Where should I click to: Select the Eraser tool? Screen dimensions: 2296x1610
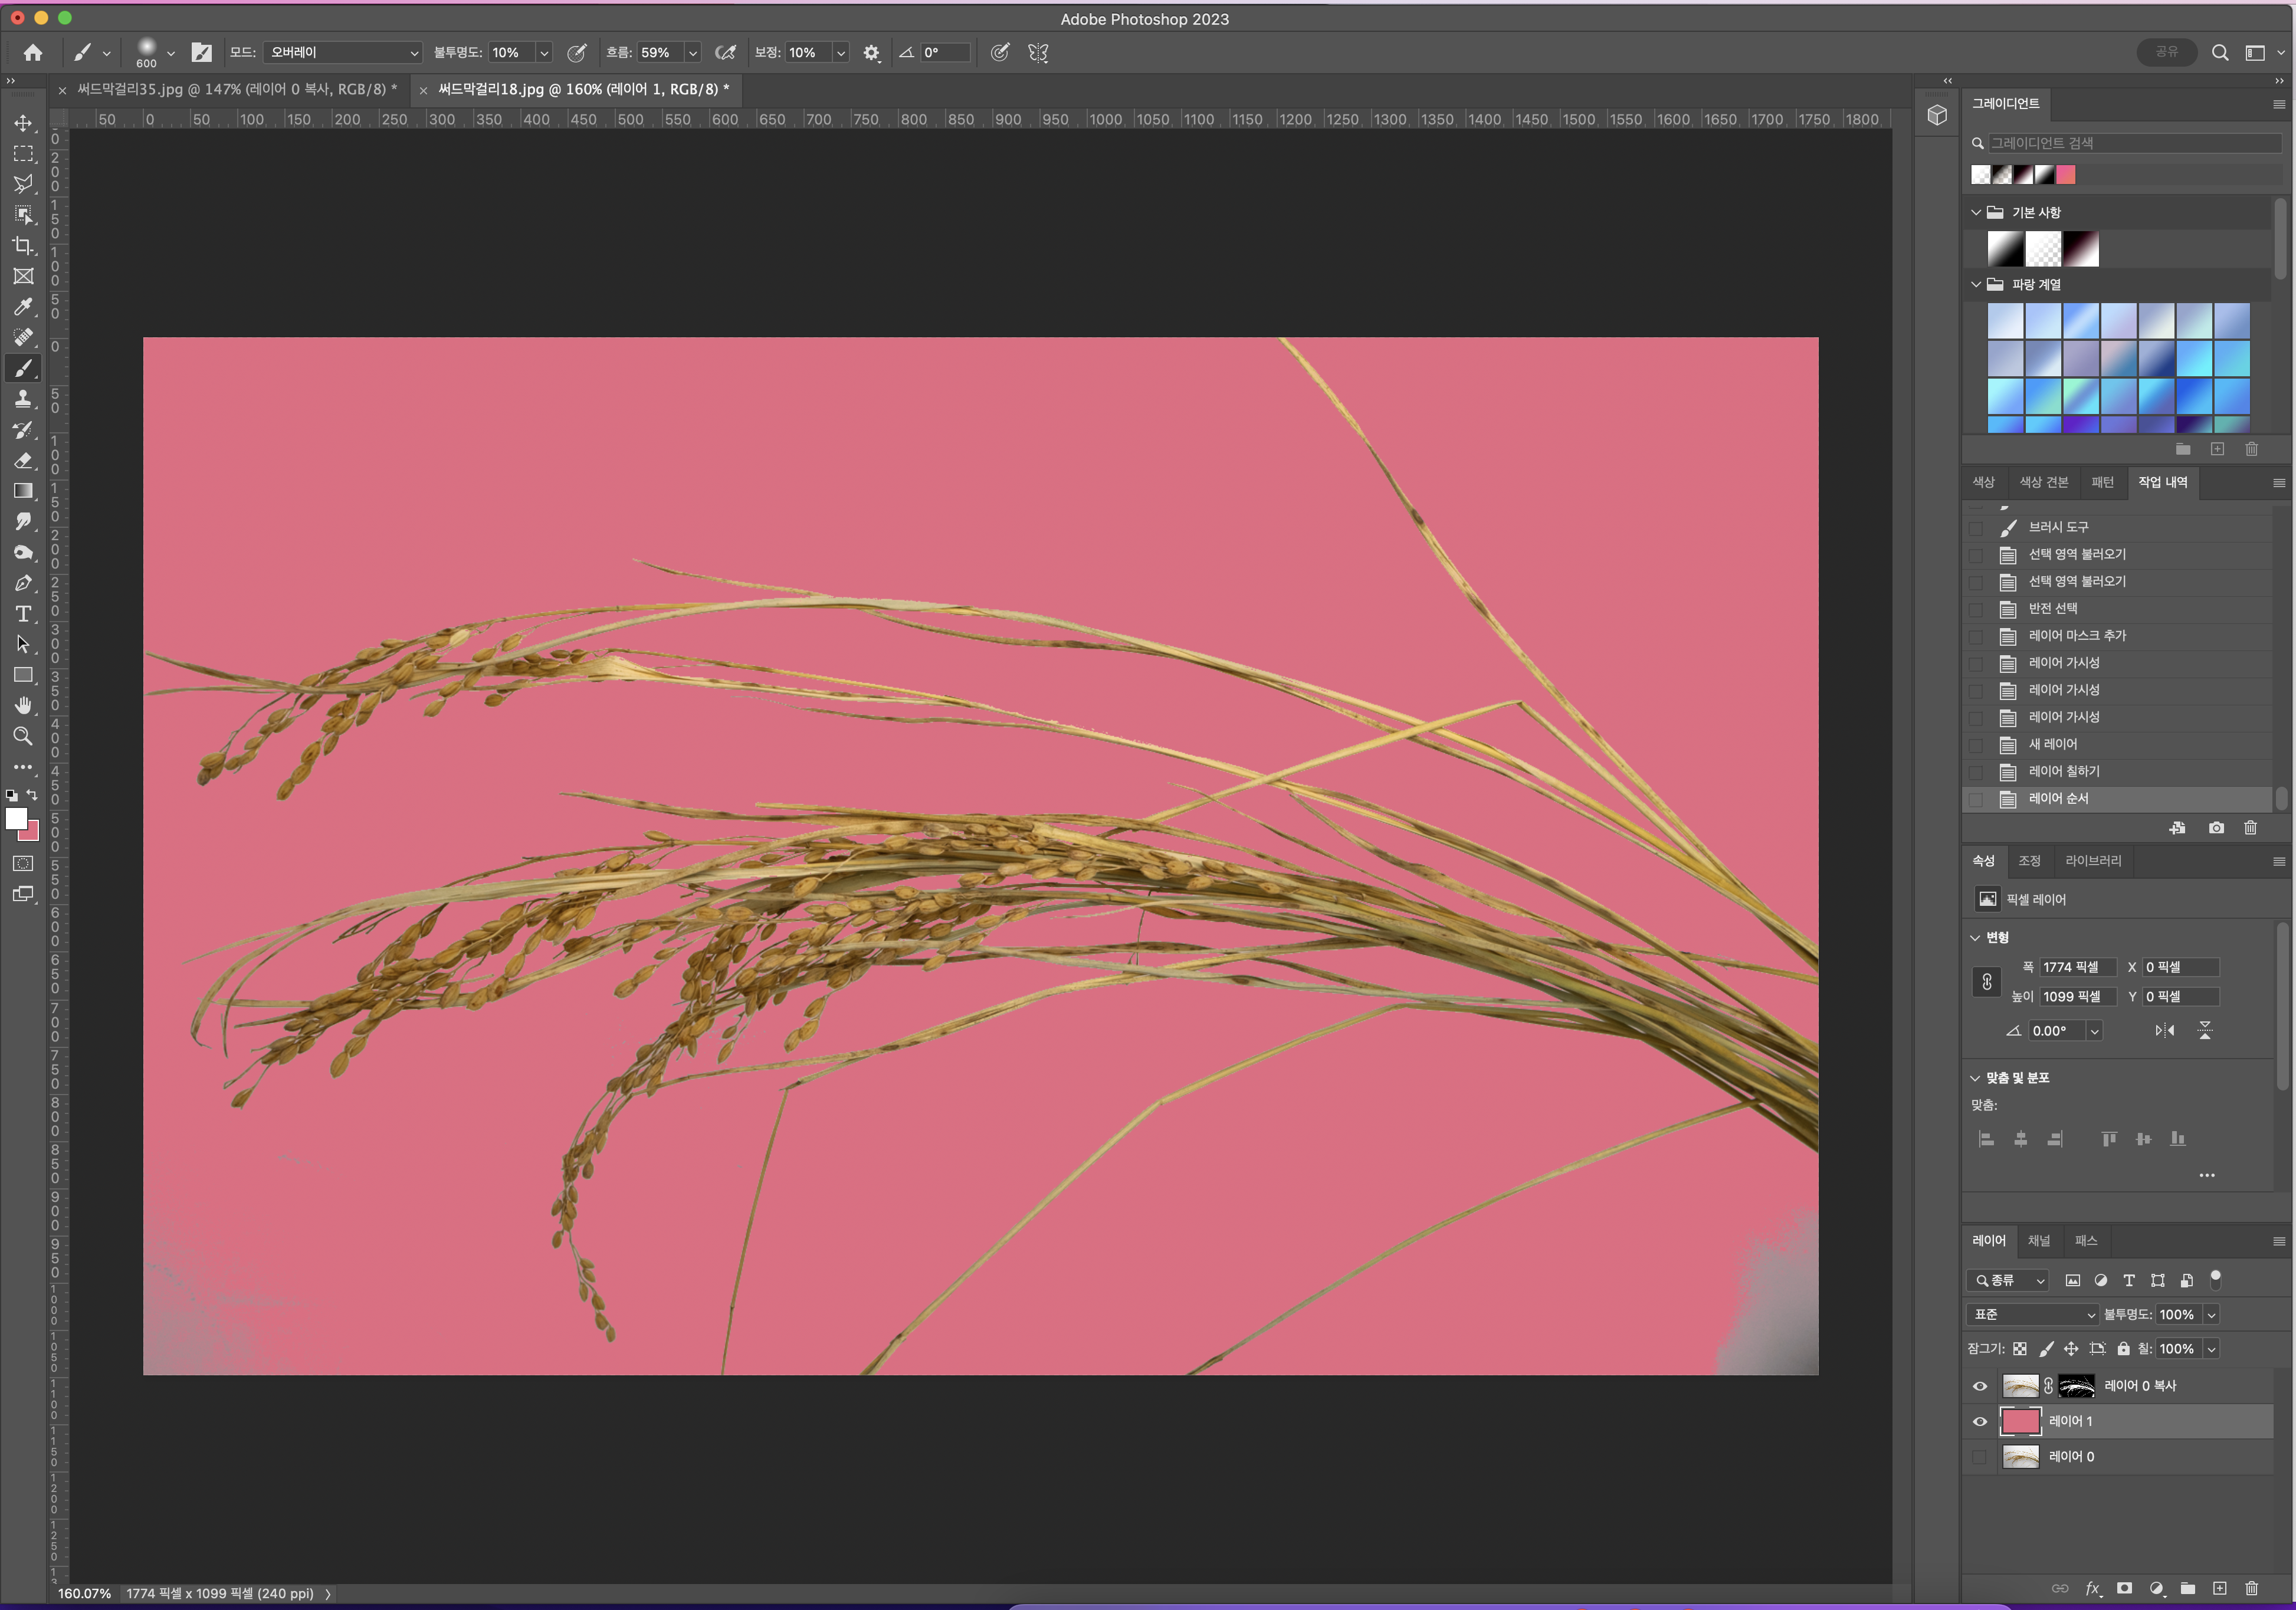(x=23, y=461)
